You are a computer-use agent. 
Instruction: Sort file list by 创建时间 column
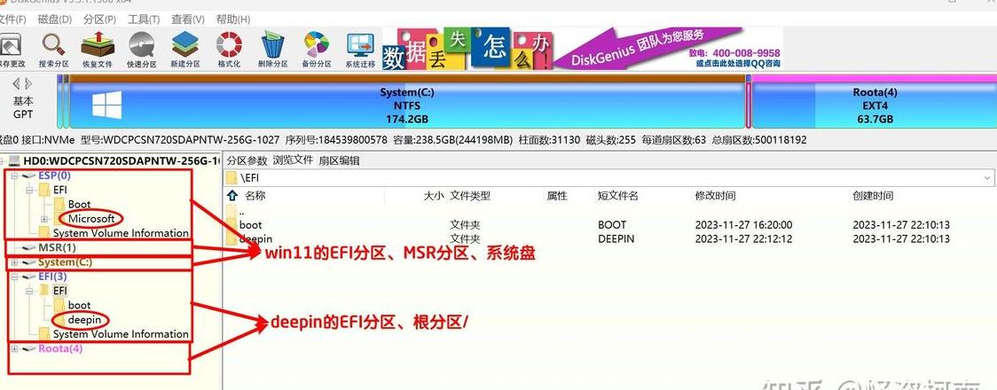click(873, 196)
